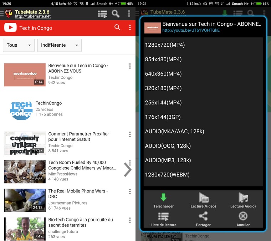This screenshot has width=271, height=241.
Task: Tap title Bienvenue sur Tech in Congo - ABONNEZ VOUS
Action: pyautogui.click(x=78, y=68)
